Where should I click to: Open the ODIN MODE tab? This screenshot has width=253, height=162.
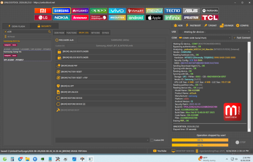59,33
